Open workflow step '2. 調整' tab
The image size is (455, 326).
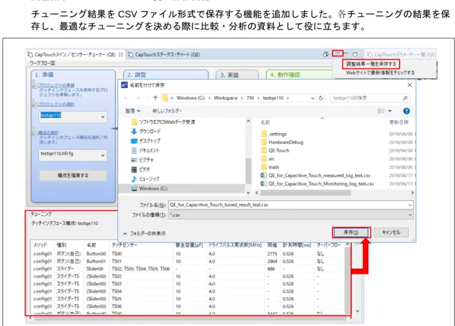coord(166,75)
